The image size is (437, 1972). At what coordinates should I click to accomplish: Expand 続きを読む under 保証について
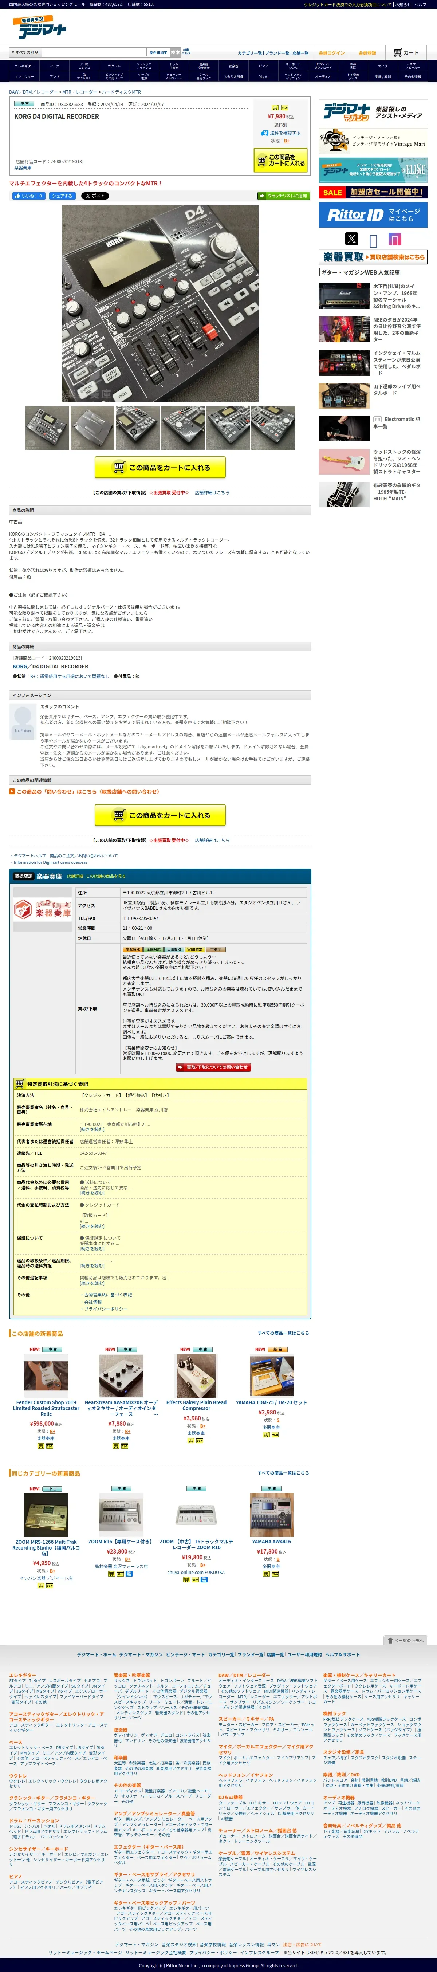92,1249
